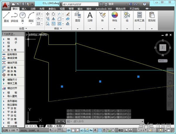Switch to the 插入 ribbon tab
This screenshot has height=134, width=176.
coord(24,9)
